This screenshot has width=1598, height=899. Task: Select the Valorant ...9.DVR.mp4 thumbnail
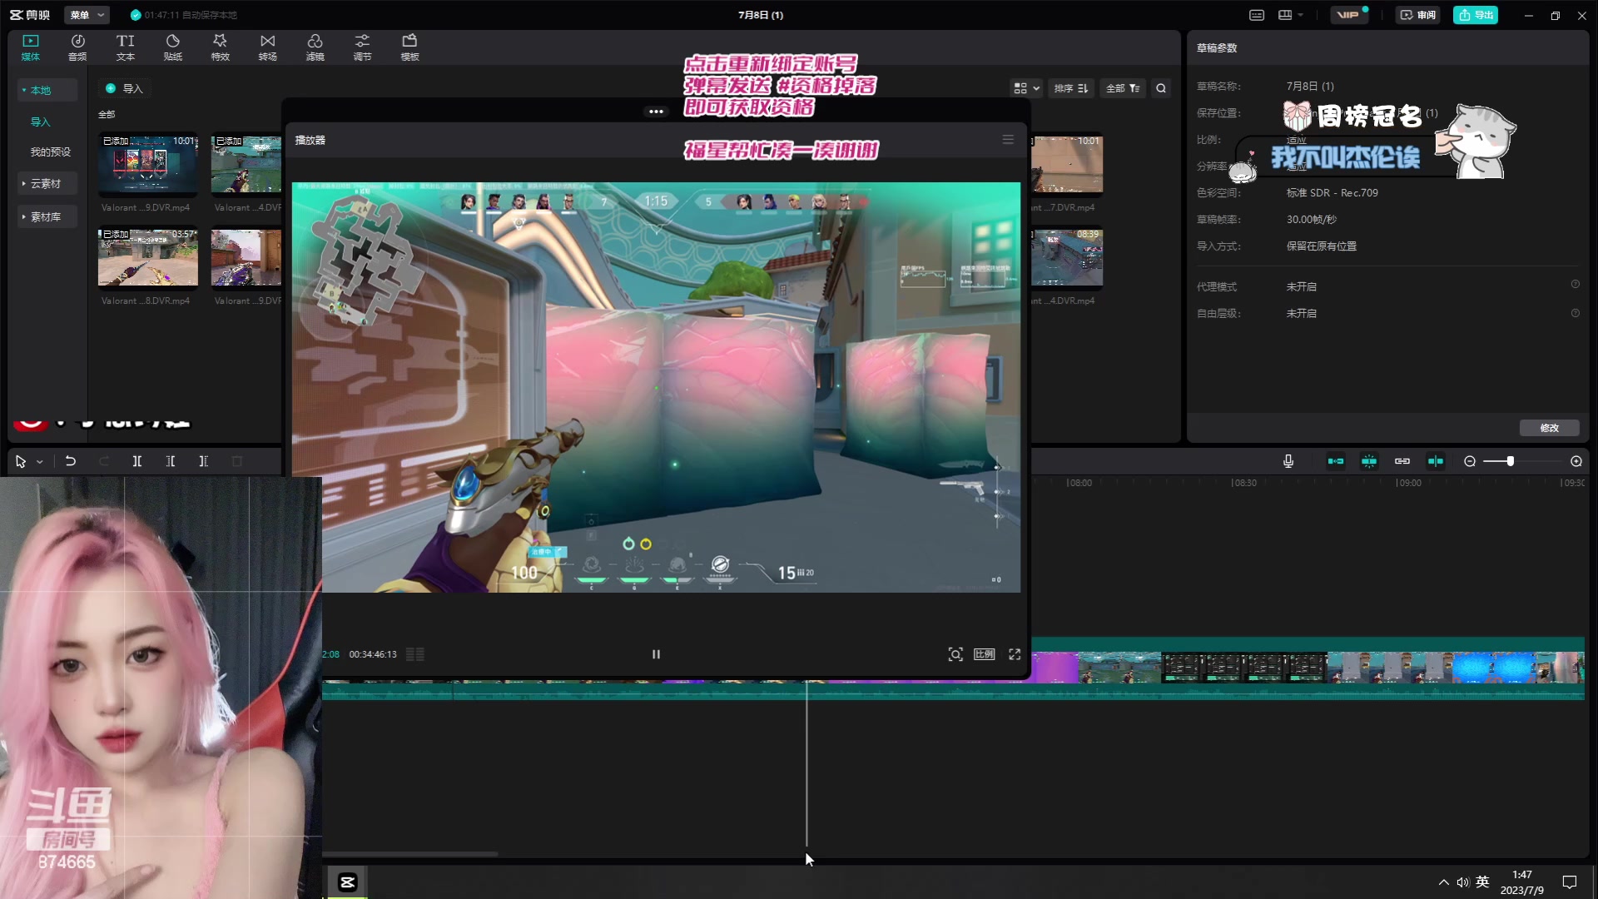click(x=148, y=164)
